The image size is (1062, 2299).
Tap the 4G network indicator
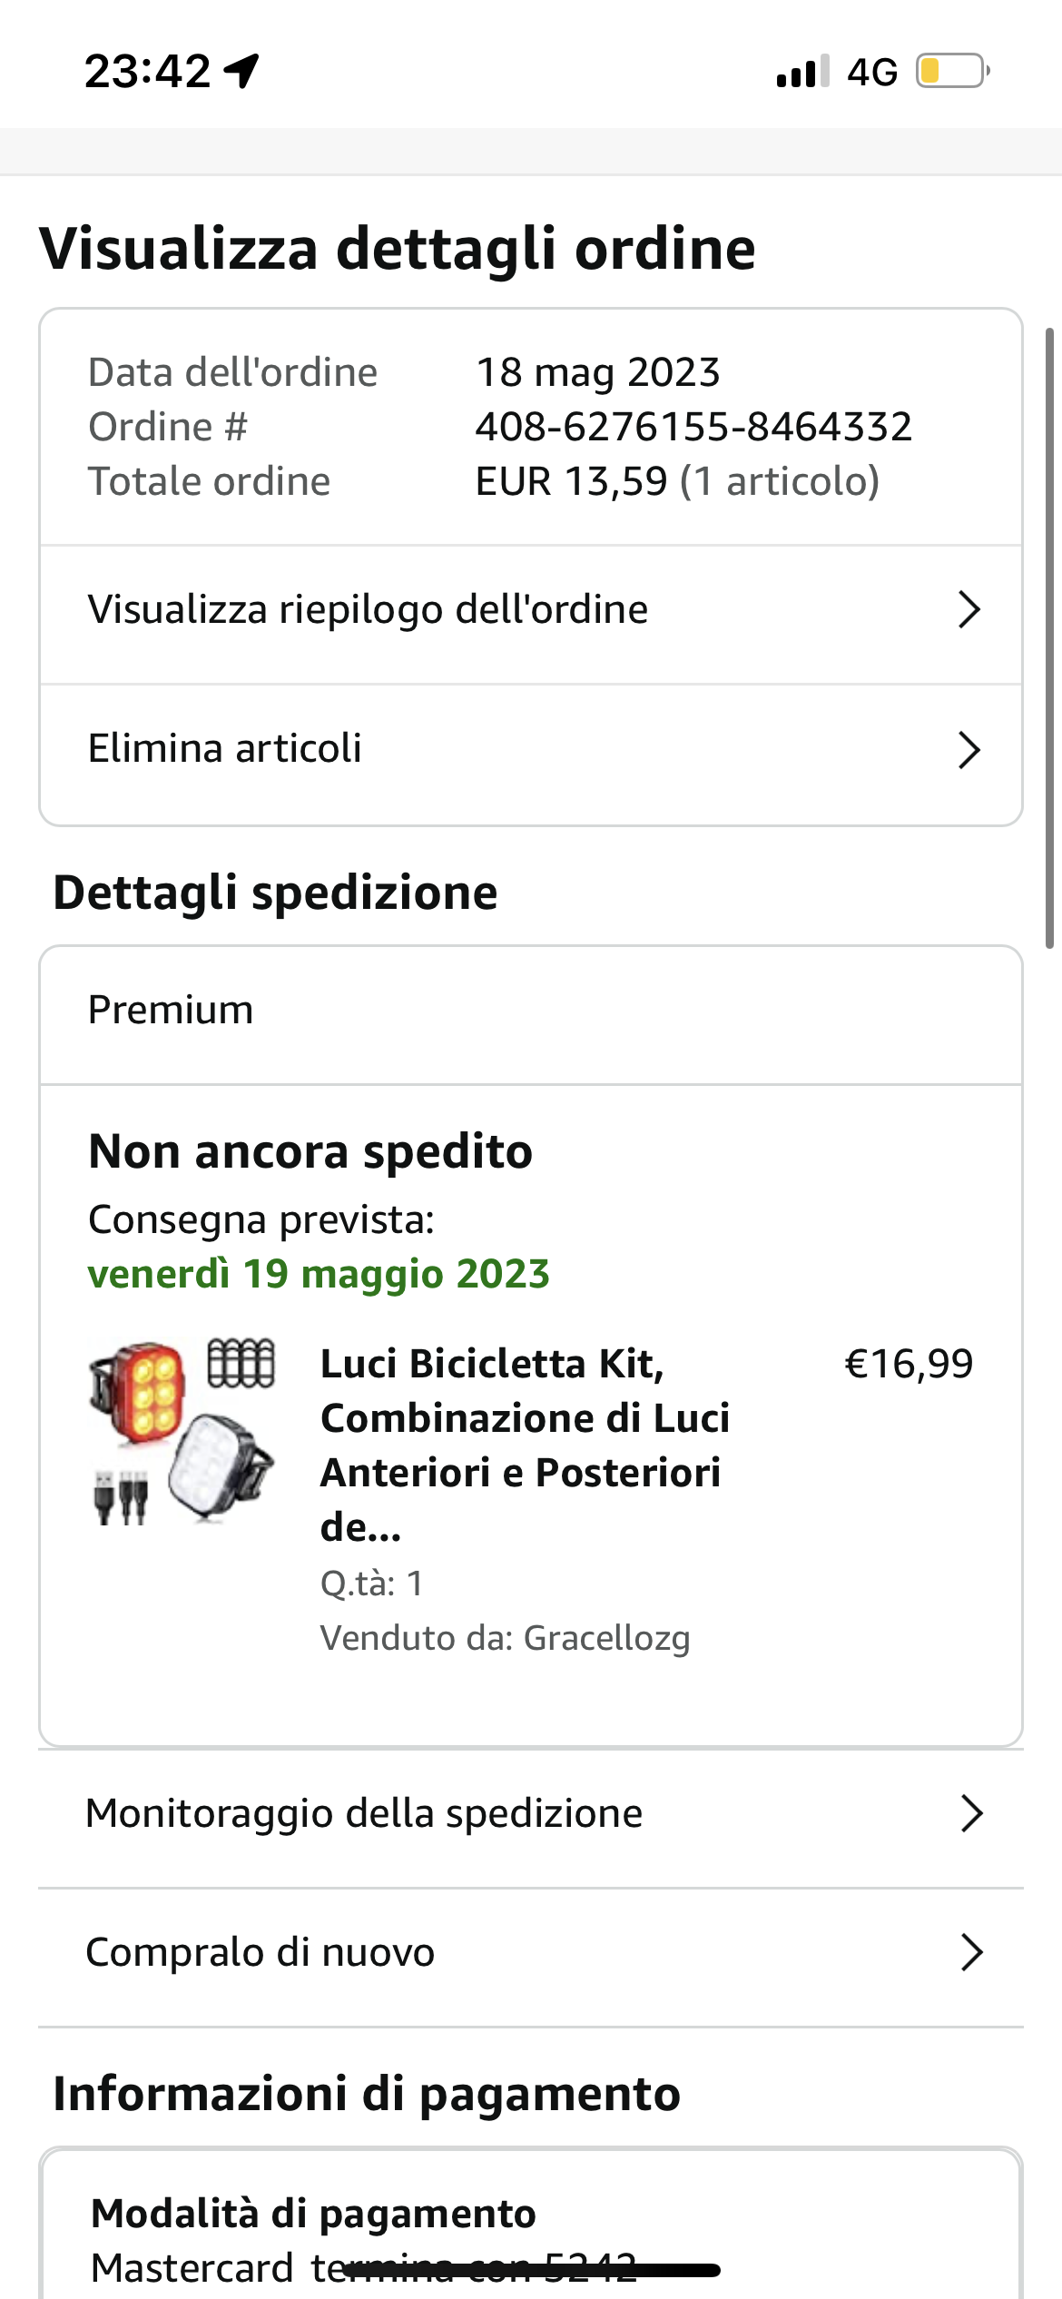click(x=872, y=72)
